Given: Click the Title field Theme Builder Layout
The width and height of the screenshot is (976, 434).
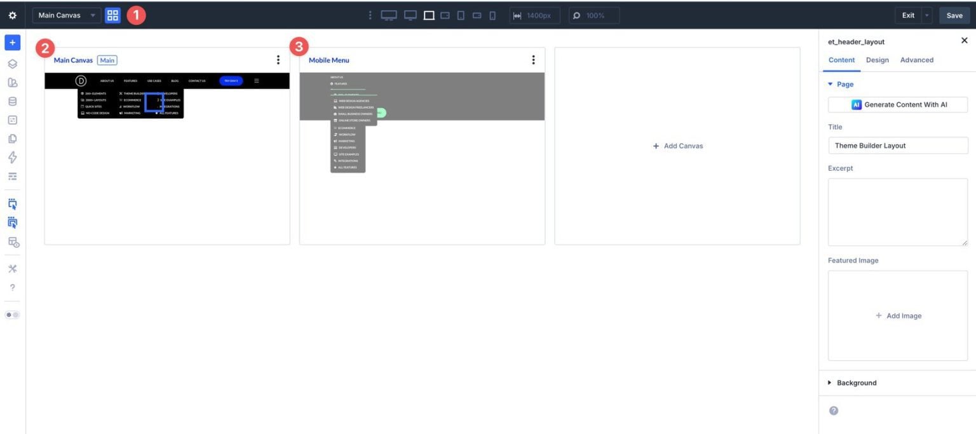Looking at the screenshot, I should tap(898, 146).
